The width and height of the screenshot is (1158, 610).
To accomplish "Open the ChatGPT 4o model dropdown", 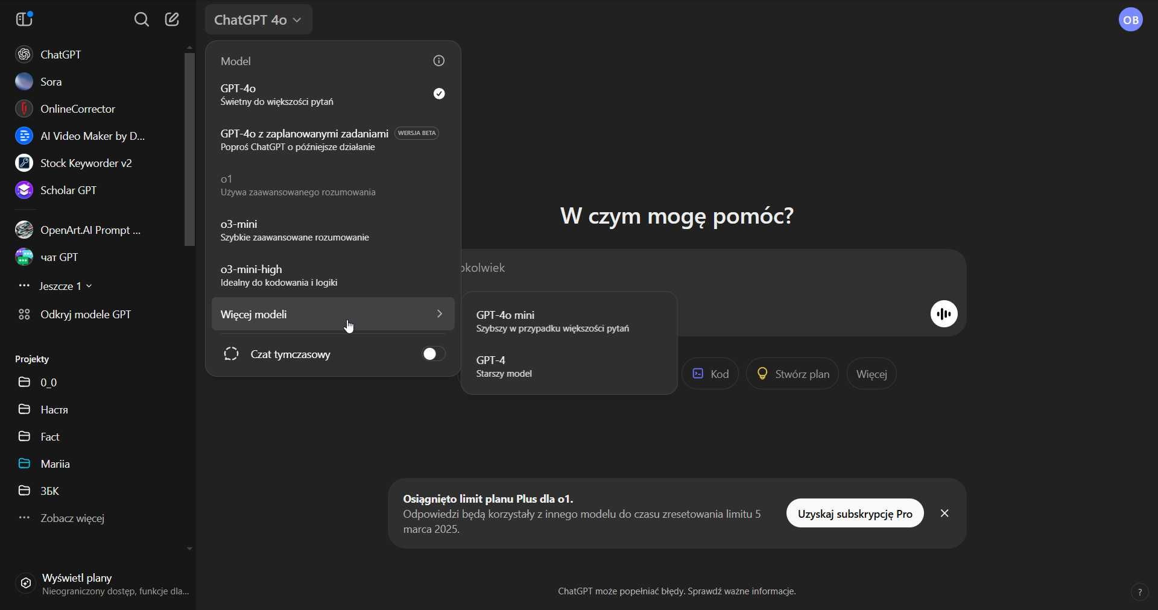I will point(258,20).
